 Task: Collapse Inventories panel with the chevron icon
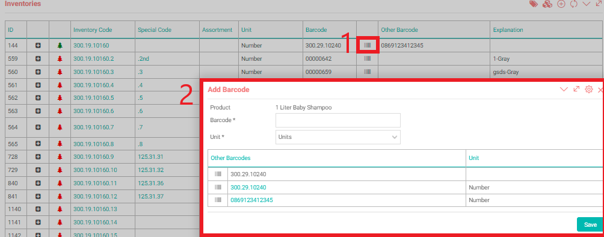pyautogui.click(x=587, y=4)
